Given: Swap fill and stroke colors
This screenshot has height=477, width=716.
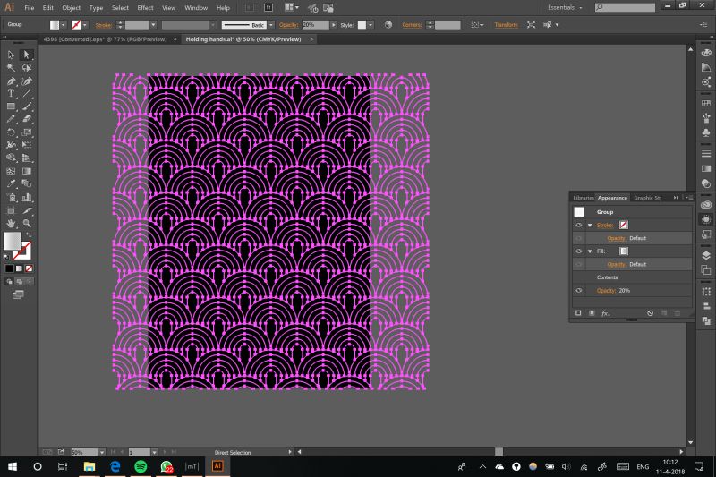Looking at the screenshot, I should (29, 234).
